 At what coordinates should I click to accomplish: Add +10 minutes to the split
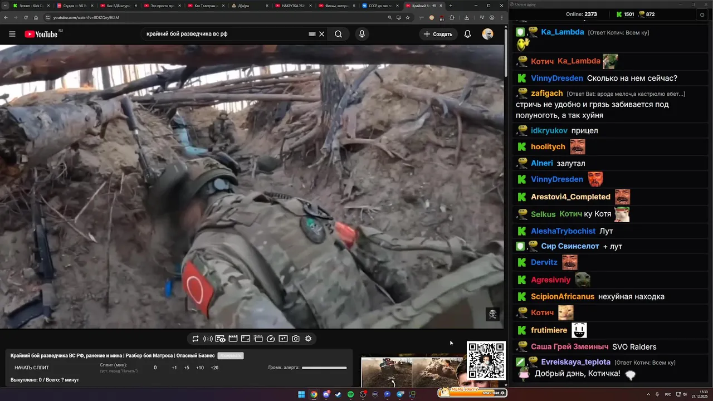pyautogui.click(x=200, y=368)
